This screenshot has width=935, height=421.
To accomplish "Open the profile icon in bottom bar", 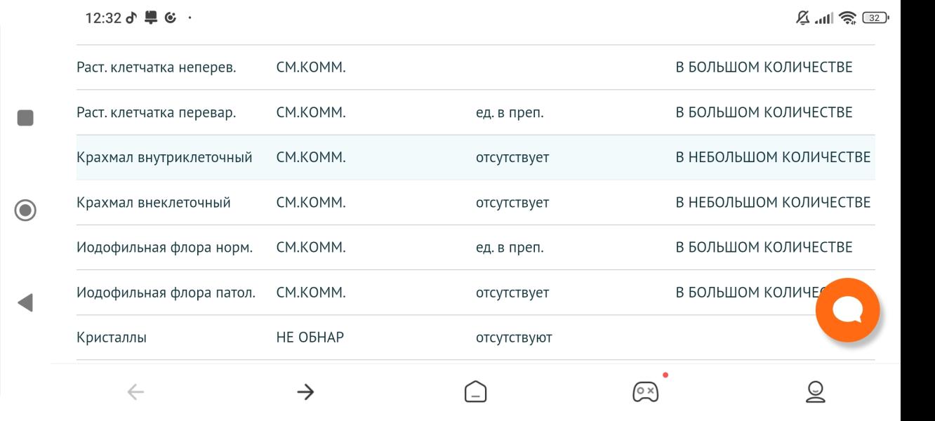I will (x=815, y=392).
